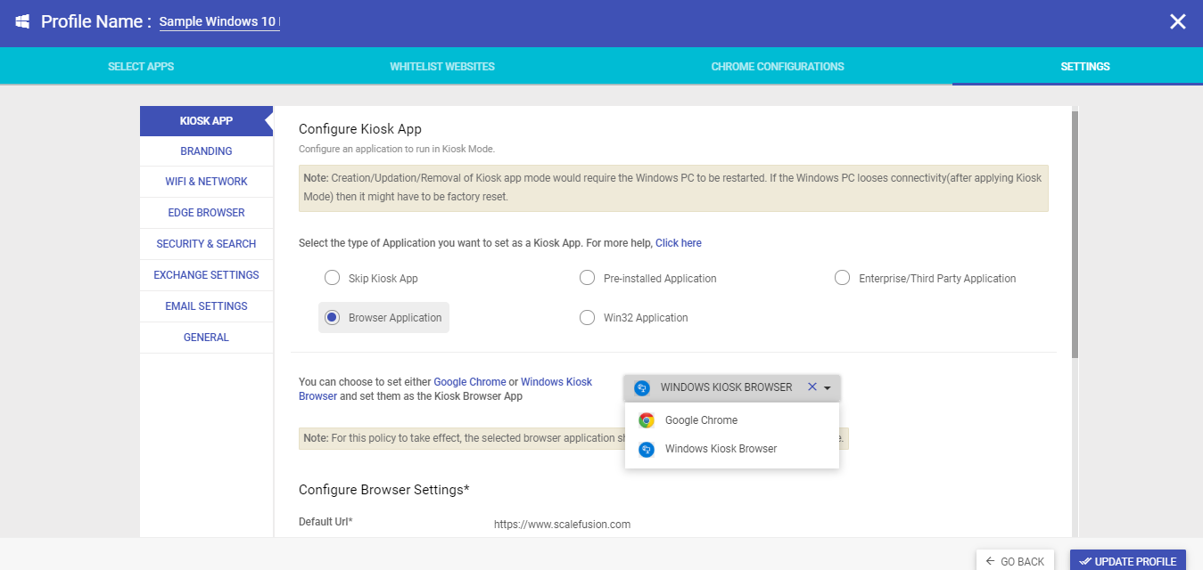This screenshot has height=570, width=1203.
Task: Expand the kiosk browser dropdown arrow
Action: click(x=828, y=388)
